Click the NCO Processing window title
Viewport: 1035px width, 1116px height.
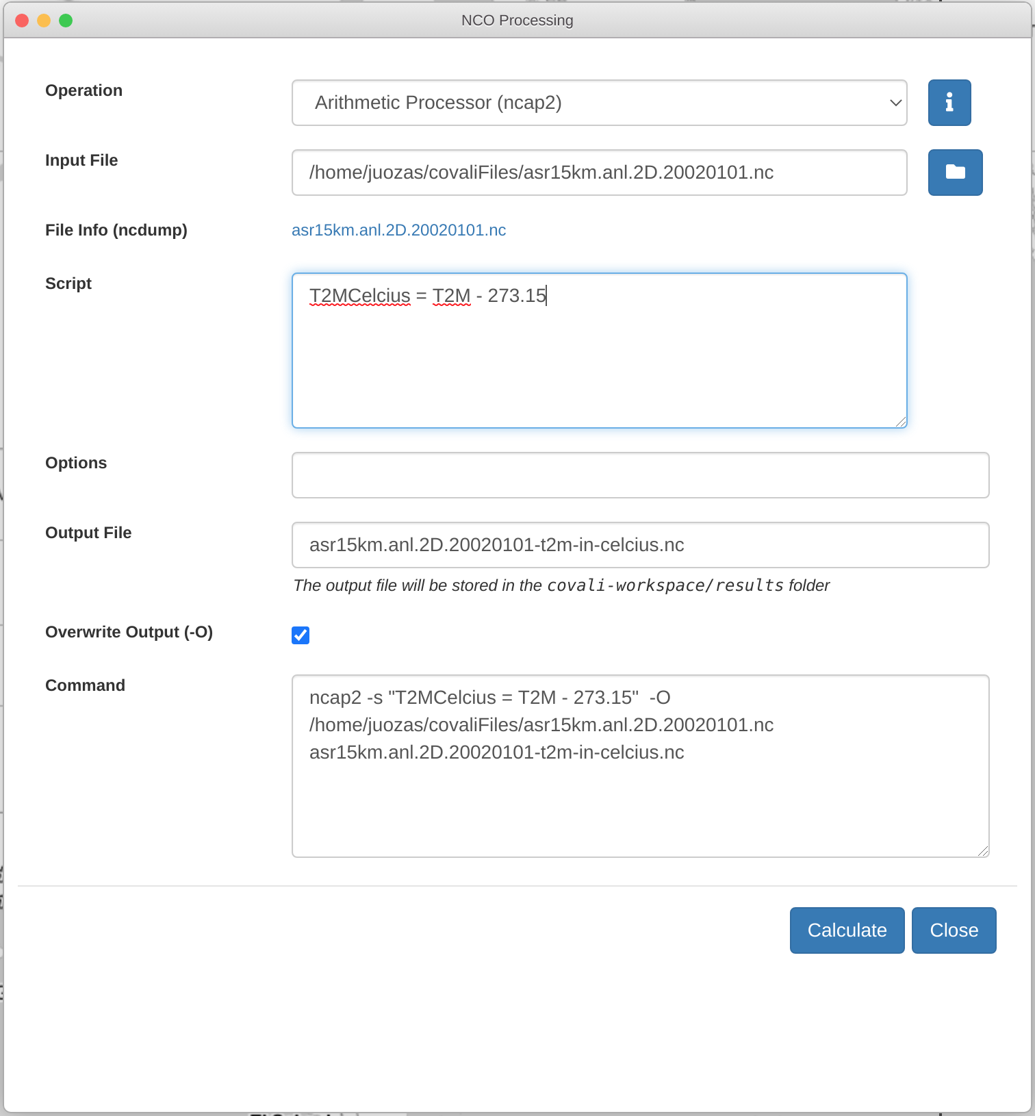point(517,21)
